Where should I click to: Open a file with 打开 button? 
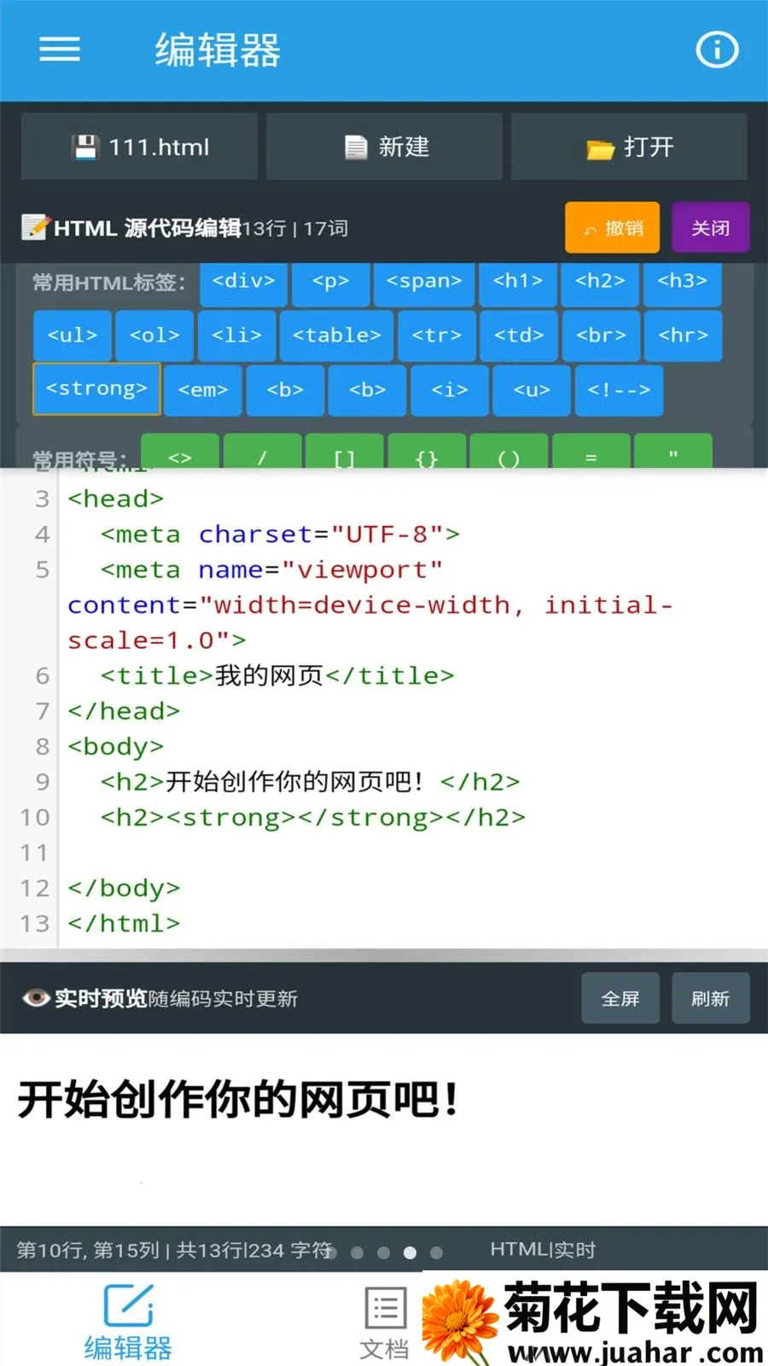[629, 147]
